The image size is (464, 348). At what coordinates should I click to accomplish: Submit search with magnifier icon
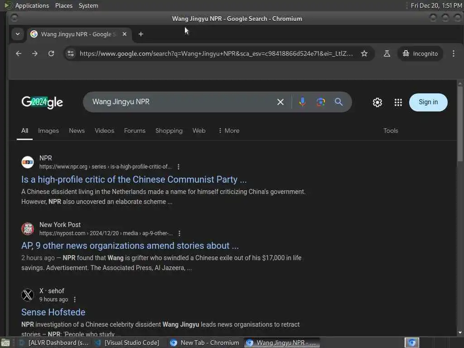coord(338,102)
